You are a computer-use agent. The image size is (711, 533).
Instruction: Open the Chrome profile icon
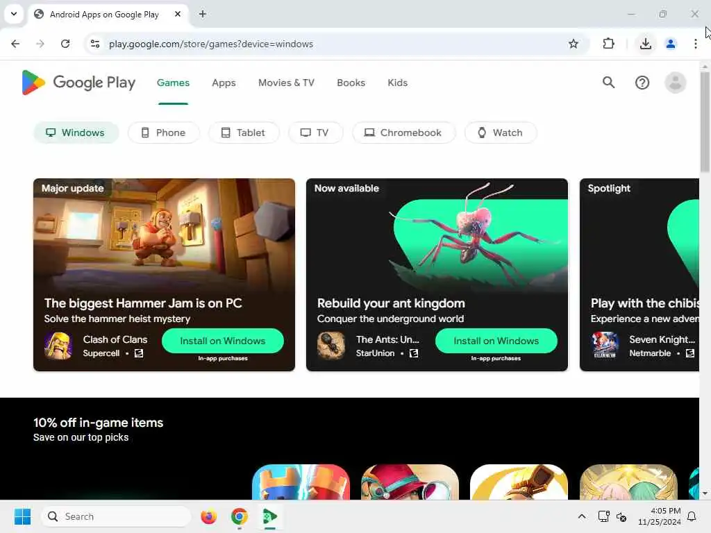(671, 44)
